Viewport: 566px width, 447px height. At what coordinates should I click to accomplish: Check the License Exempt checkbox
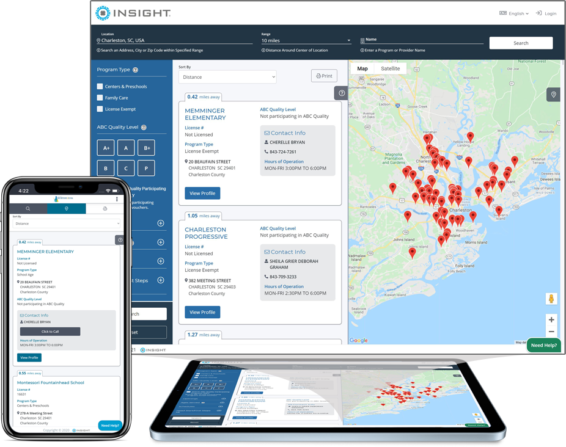(x=100, y=109)
